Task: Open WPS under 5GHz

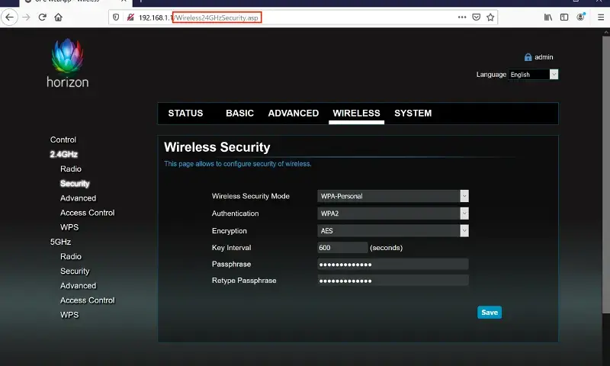Action: tap(69, 315)
